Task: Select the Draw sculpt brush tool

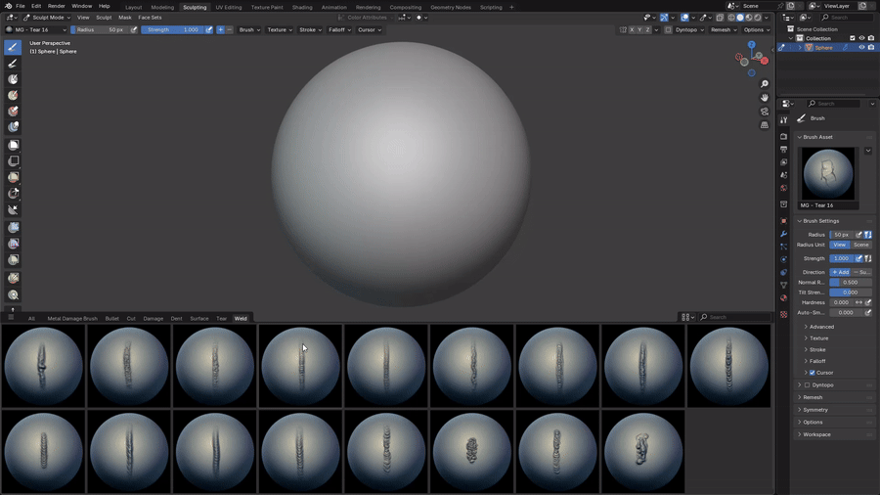Action: tap(13, 47)
